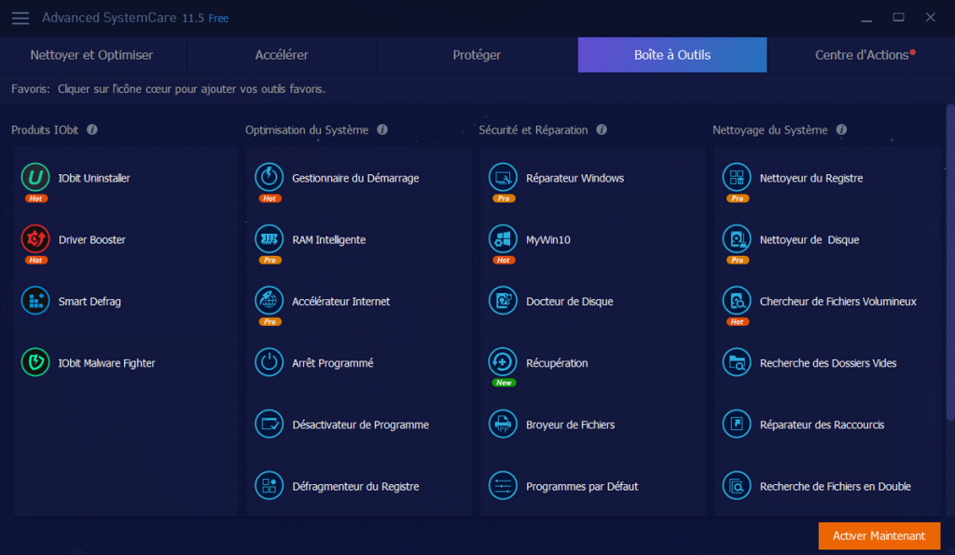This screenshot has width=955, height=555.
Task: Click the Arrêt Programmé power icon
Action: coord(270,362)
